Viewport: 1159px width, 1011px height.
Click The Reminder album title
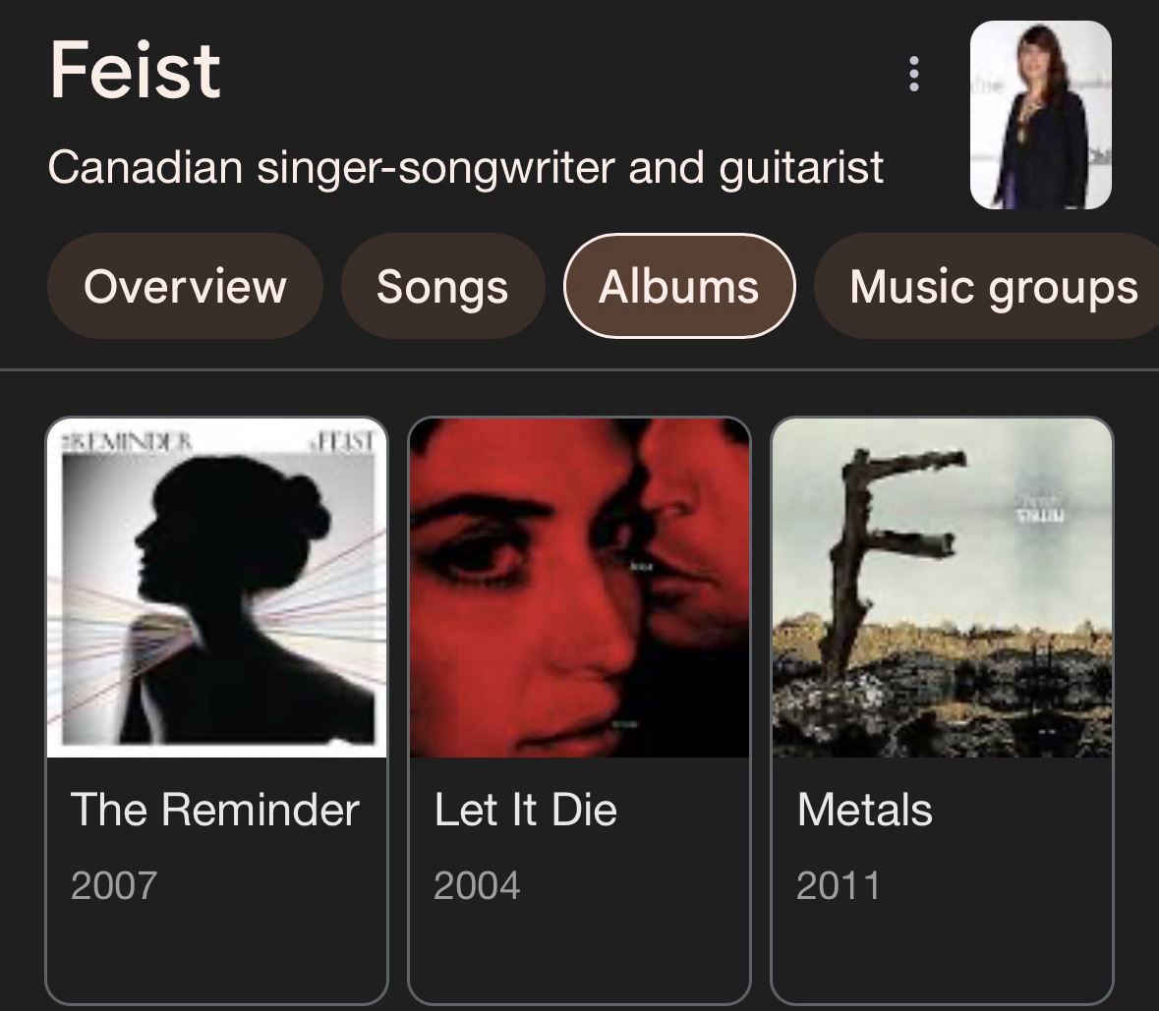[215, 810]
